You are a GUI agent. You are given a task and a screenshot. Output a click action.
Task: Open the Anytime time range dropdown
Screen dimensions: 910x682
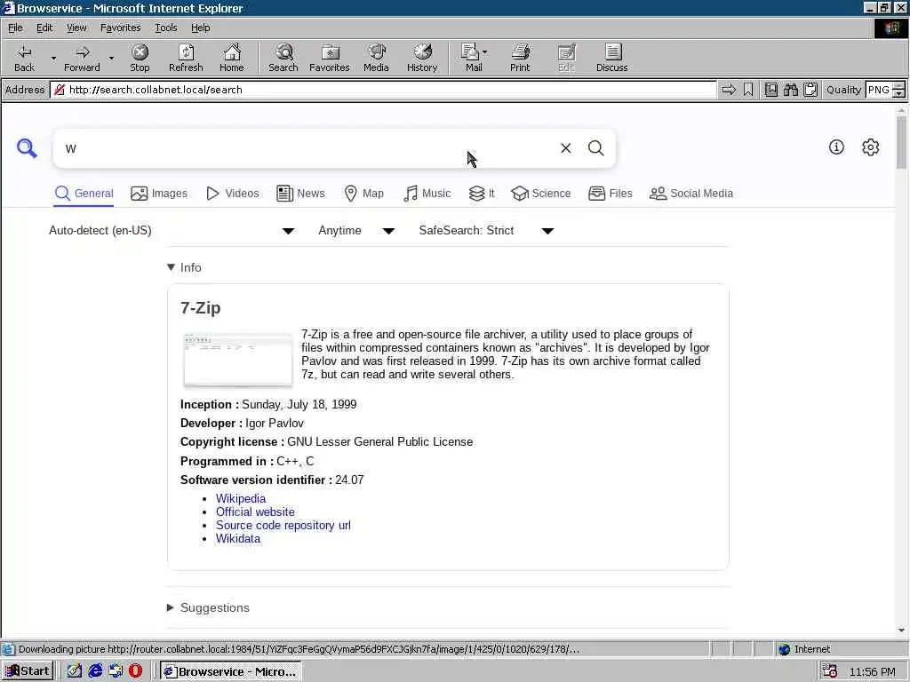(356, 231)
